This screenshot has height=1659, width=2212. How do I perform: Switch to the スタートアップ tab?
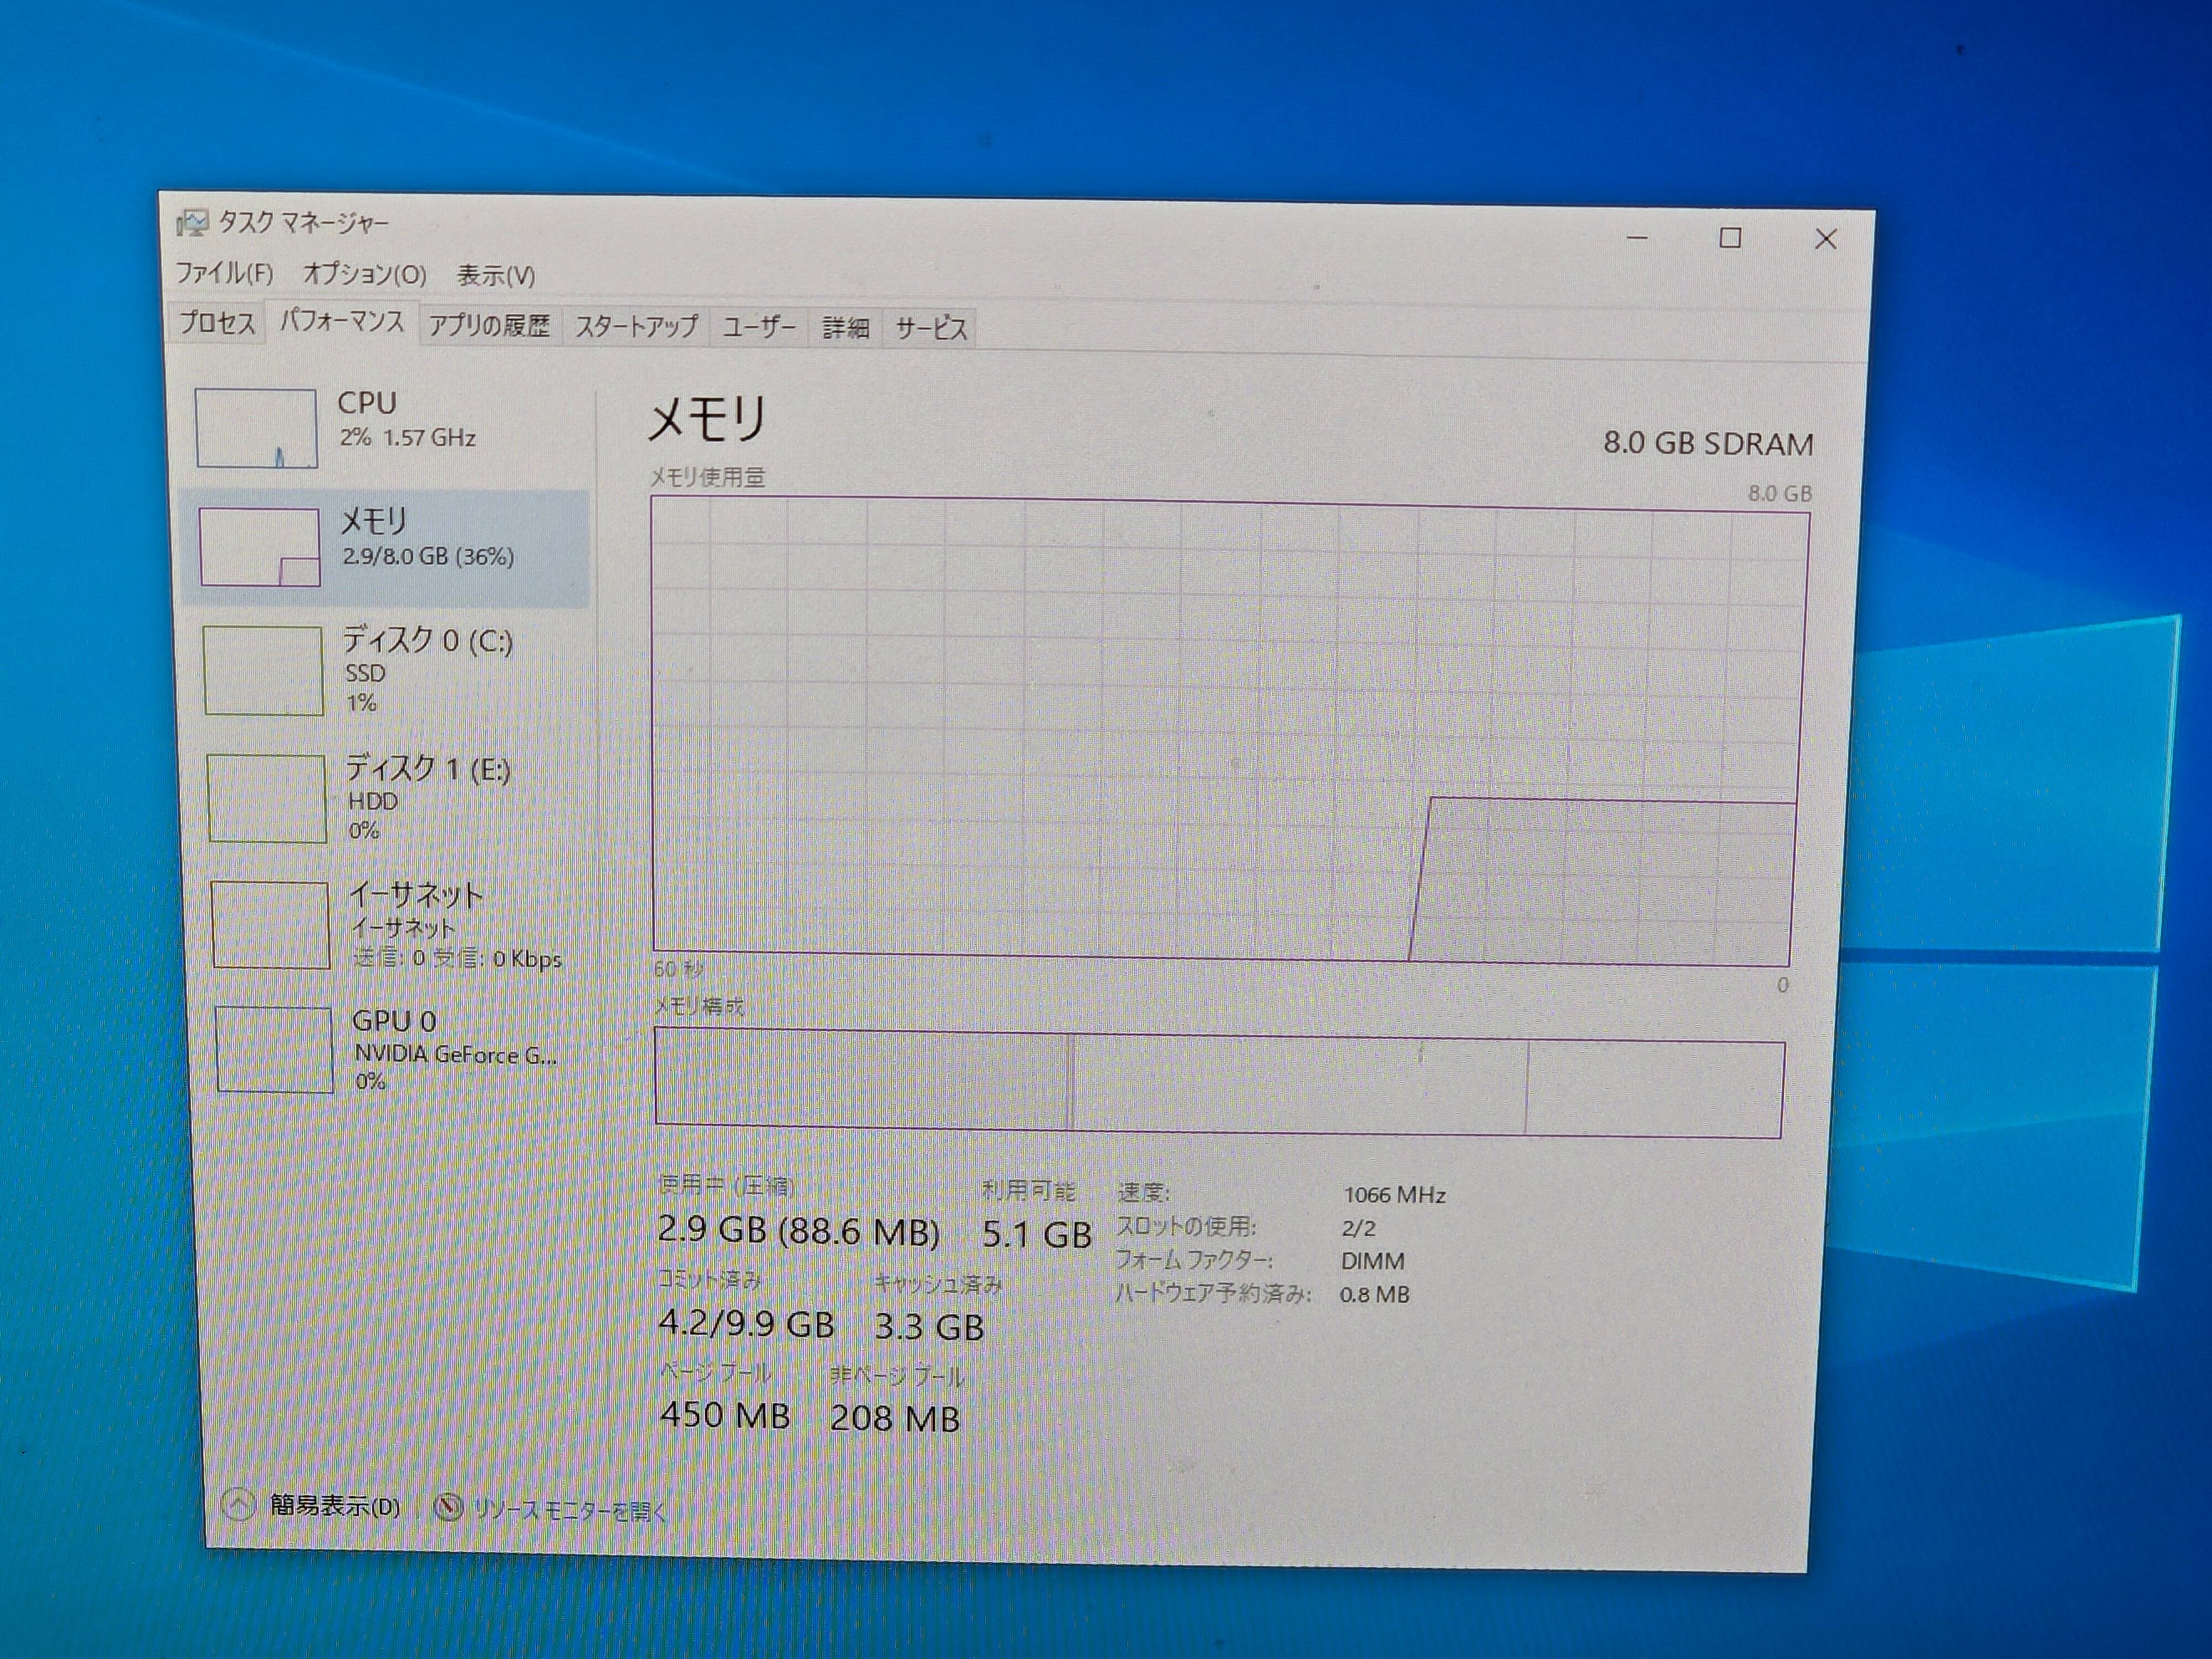click(635, 327)
